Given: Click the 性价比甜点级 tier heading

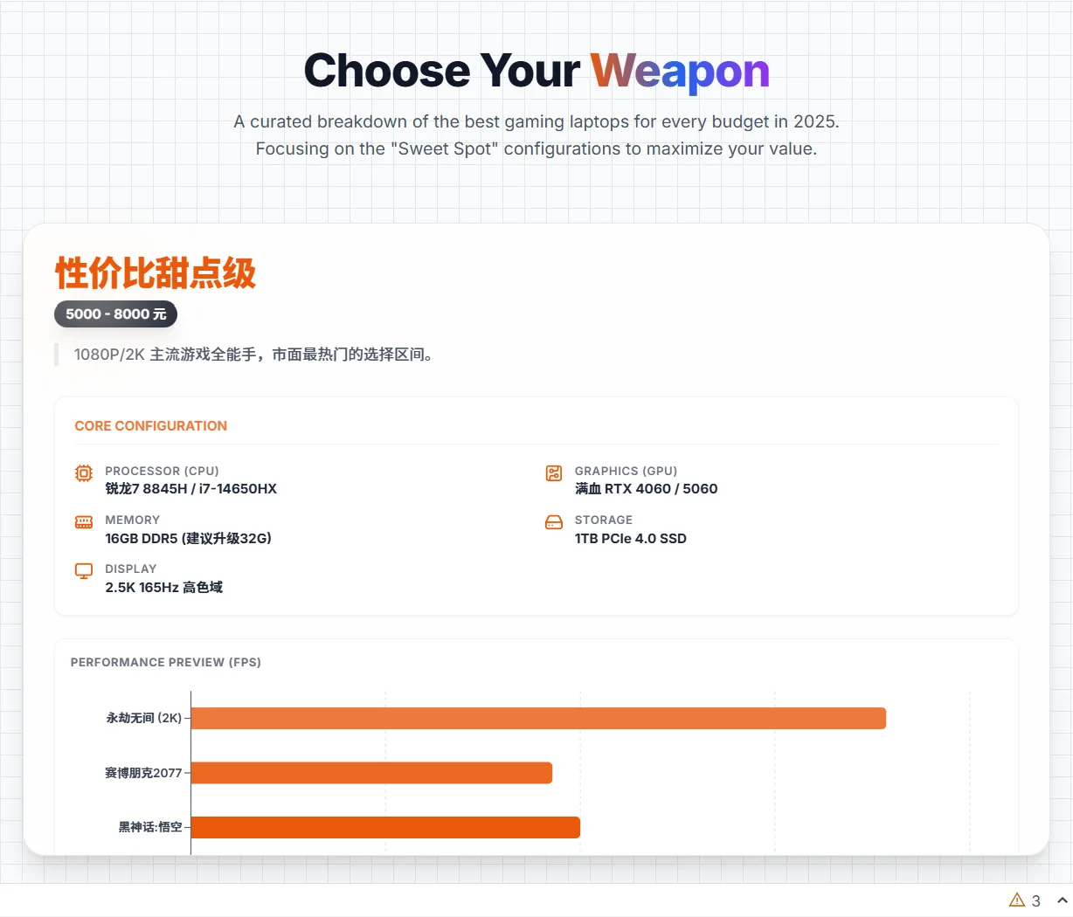Looking at the screenshot, I should point(156,272).
